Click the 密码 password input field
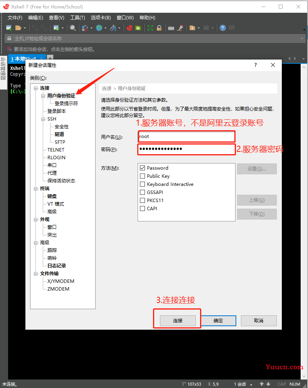308x388 pixels. (186, 149)
